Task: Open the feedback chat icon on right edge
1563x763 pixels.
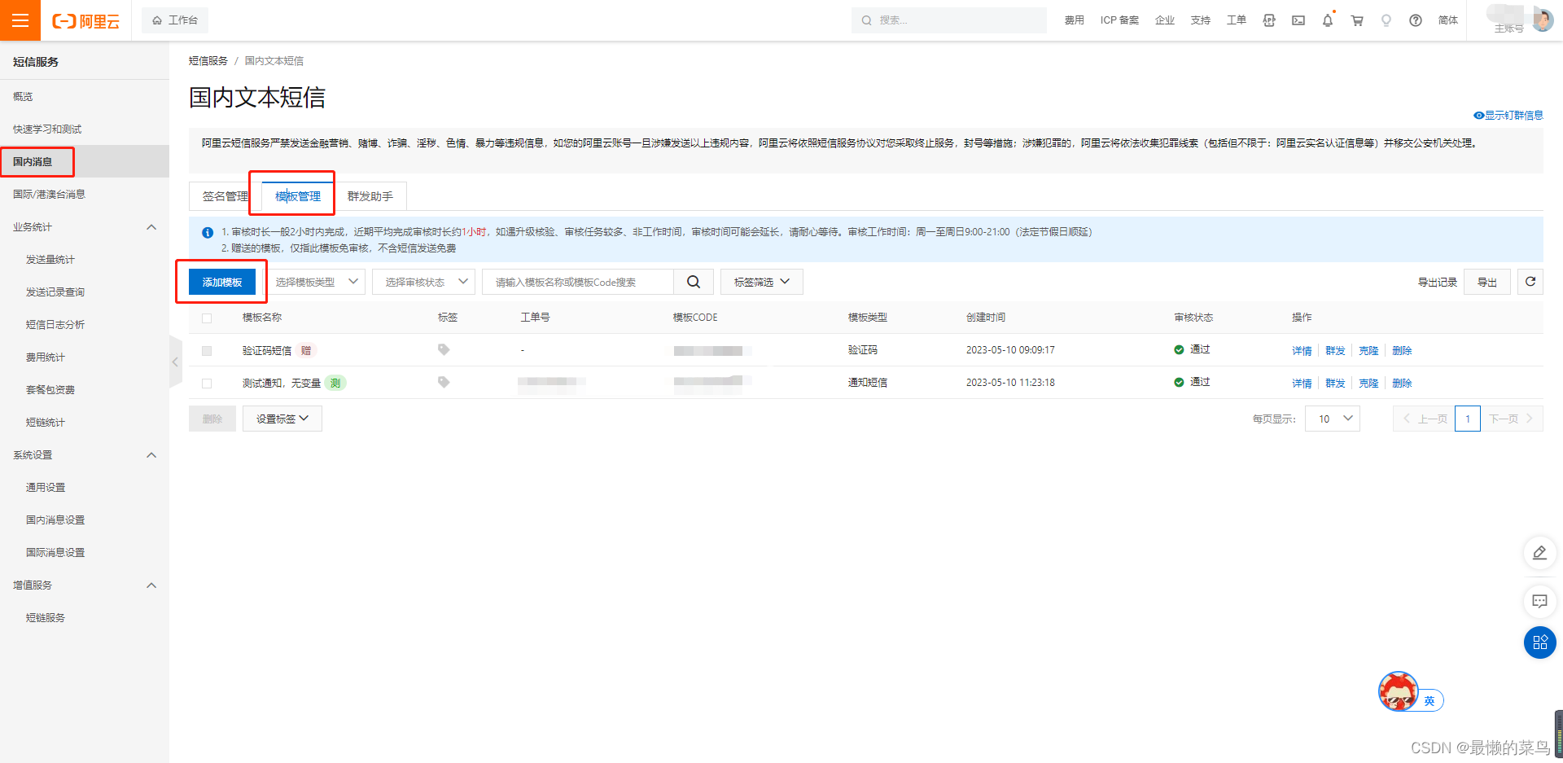Action: 1539,602
